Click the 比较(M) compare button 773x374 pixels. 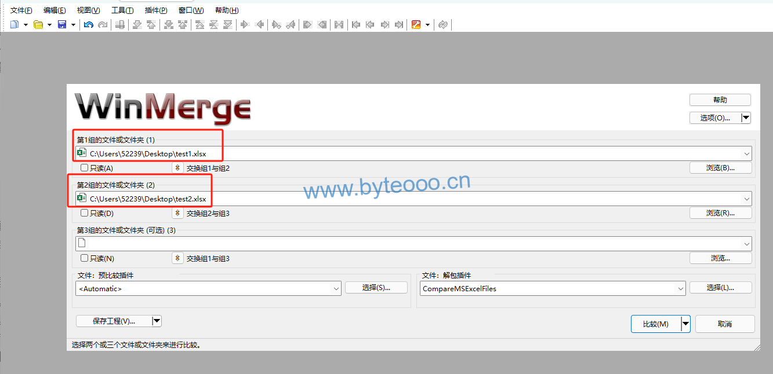coord(656,324)
